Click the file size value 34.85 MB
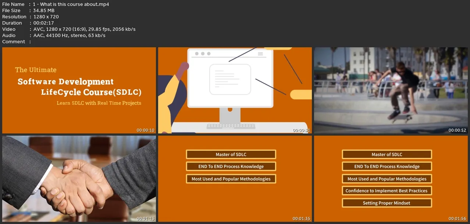Screen dimensions: 470x224 click(x=44, y=11)
